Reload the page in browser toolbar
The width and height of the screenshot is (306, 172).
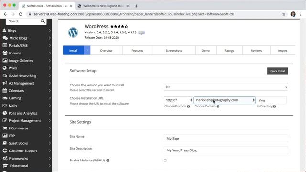21,14
